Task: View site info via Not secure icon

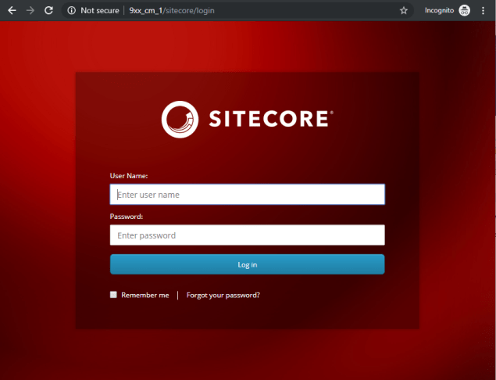Action: (72, 10)
